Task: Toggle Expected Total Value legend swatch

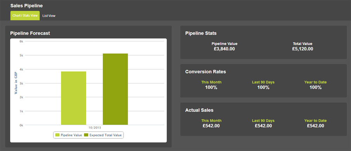Action: [x=86, y=135]
